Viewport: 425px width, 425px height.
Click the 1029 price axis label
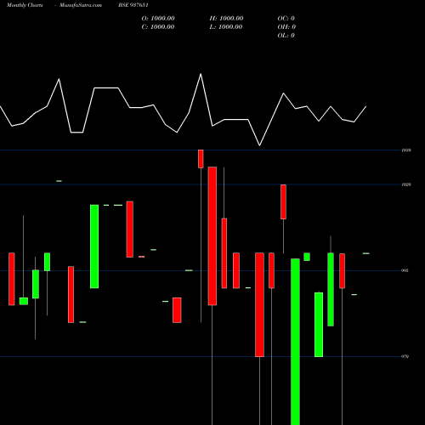[406, 184]
